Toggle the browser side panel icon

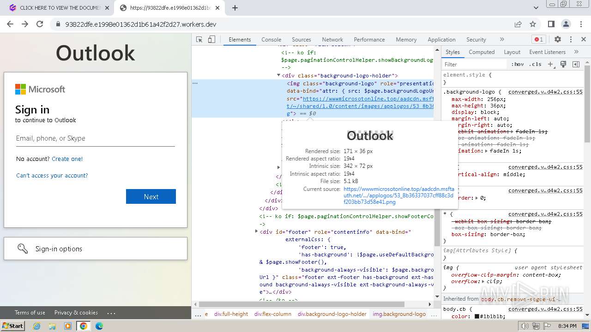[551, 24]
